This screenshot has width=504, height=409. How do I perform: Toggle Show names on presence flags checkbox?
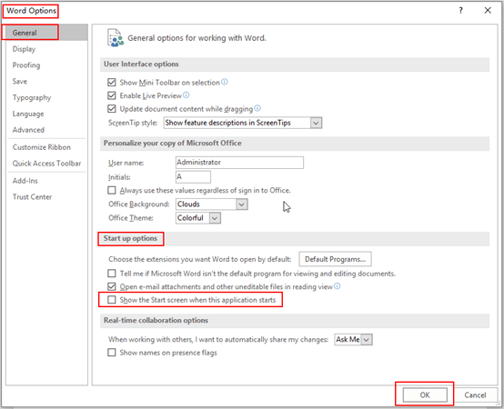pyautogui.click(x=112, y=353)
